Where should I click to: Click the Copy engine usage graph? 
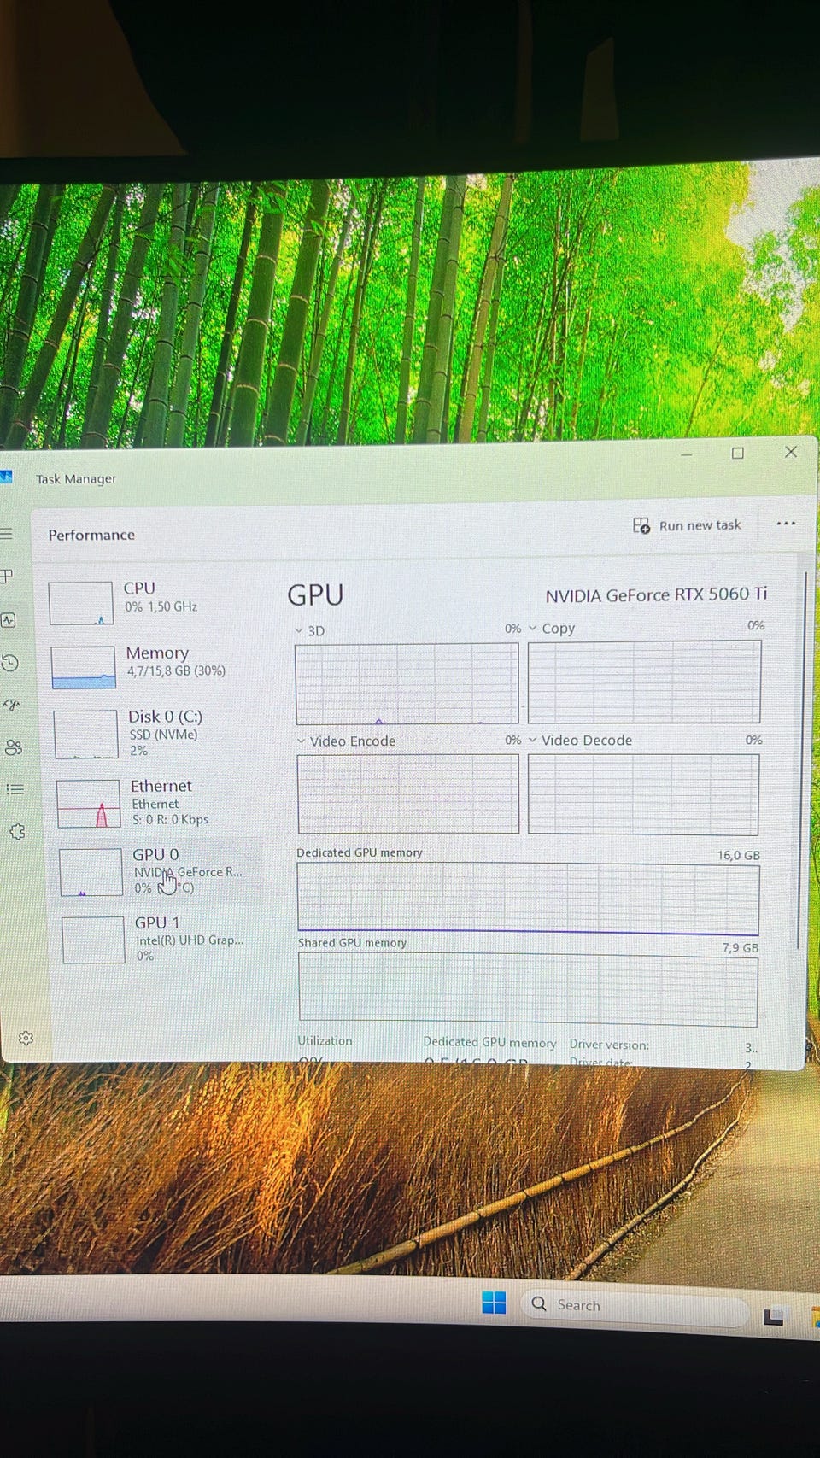pos(644,682)
